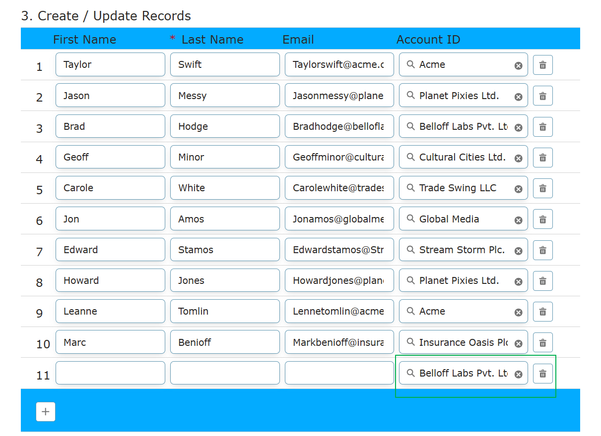The height and width of the screenshot is (436, 601).
Task: Clear Acme account in row 1
Action: tap(518, 66)
